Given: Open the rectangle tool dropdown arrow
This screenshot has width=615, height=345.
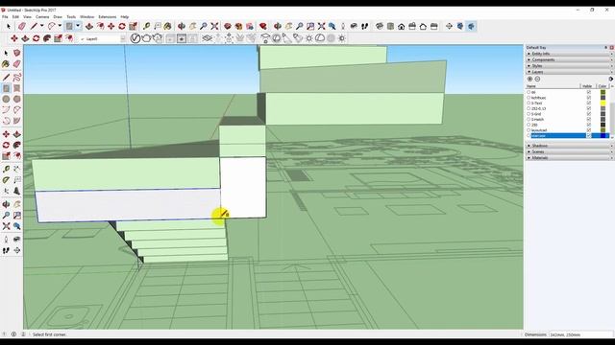Looking at the screenshot, I should tap(78, 26).
